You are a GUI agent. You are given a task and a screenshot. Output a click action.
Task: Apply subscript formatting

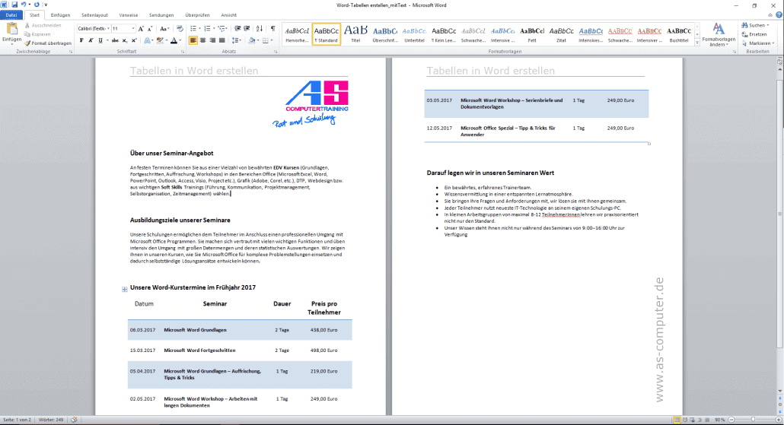tap(125, 40)
